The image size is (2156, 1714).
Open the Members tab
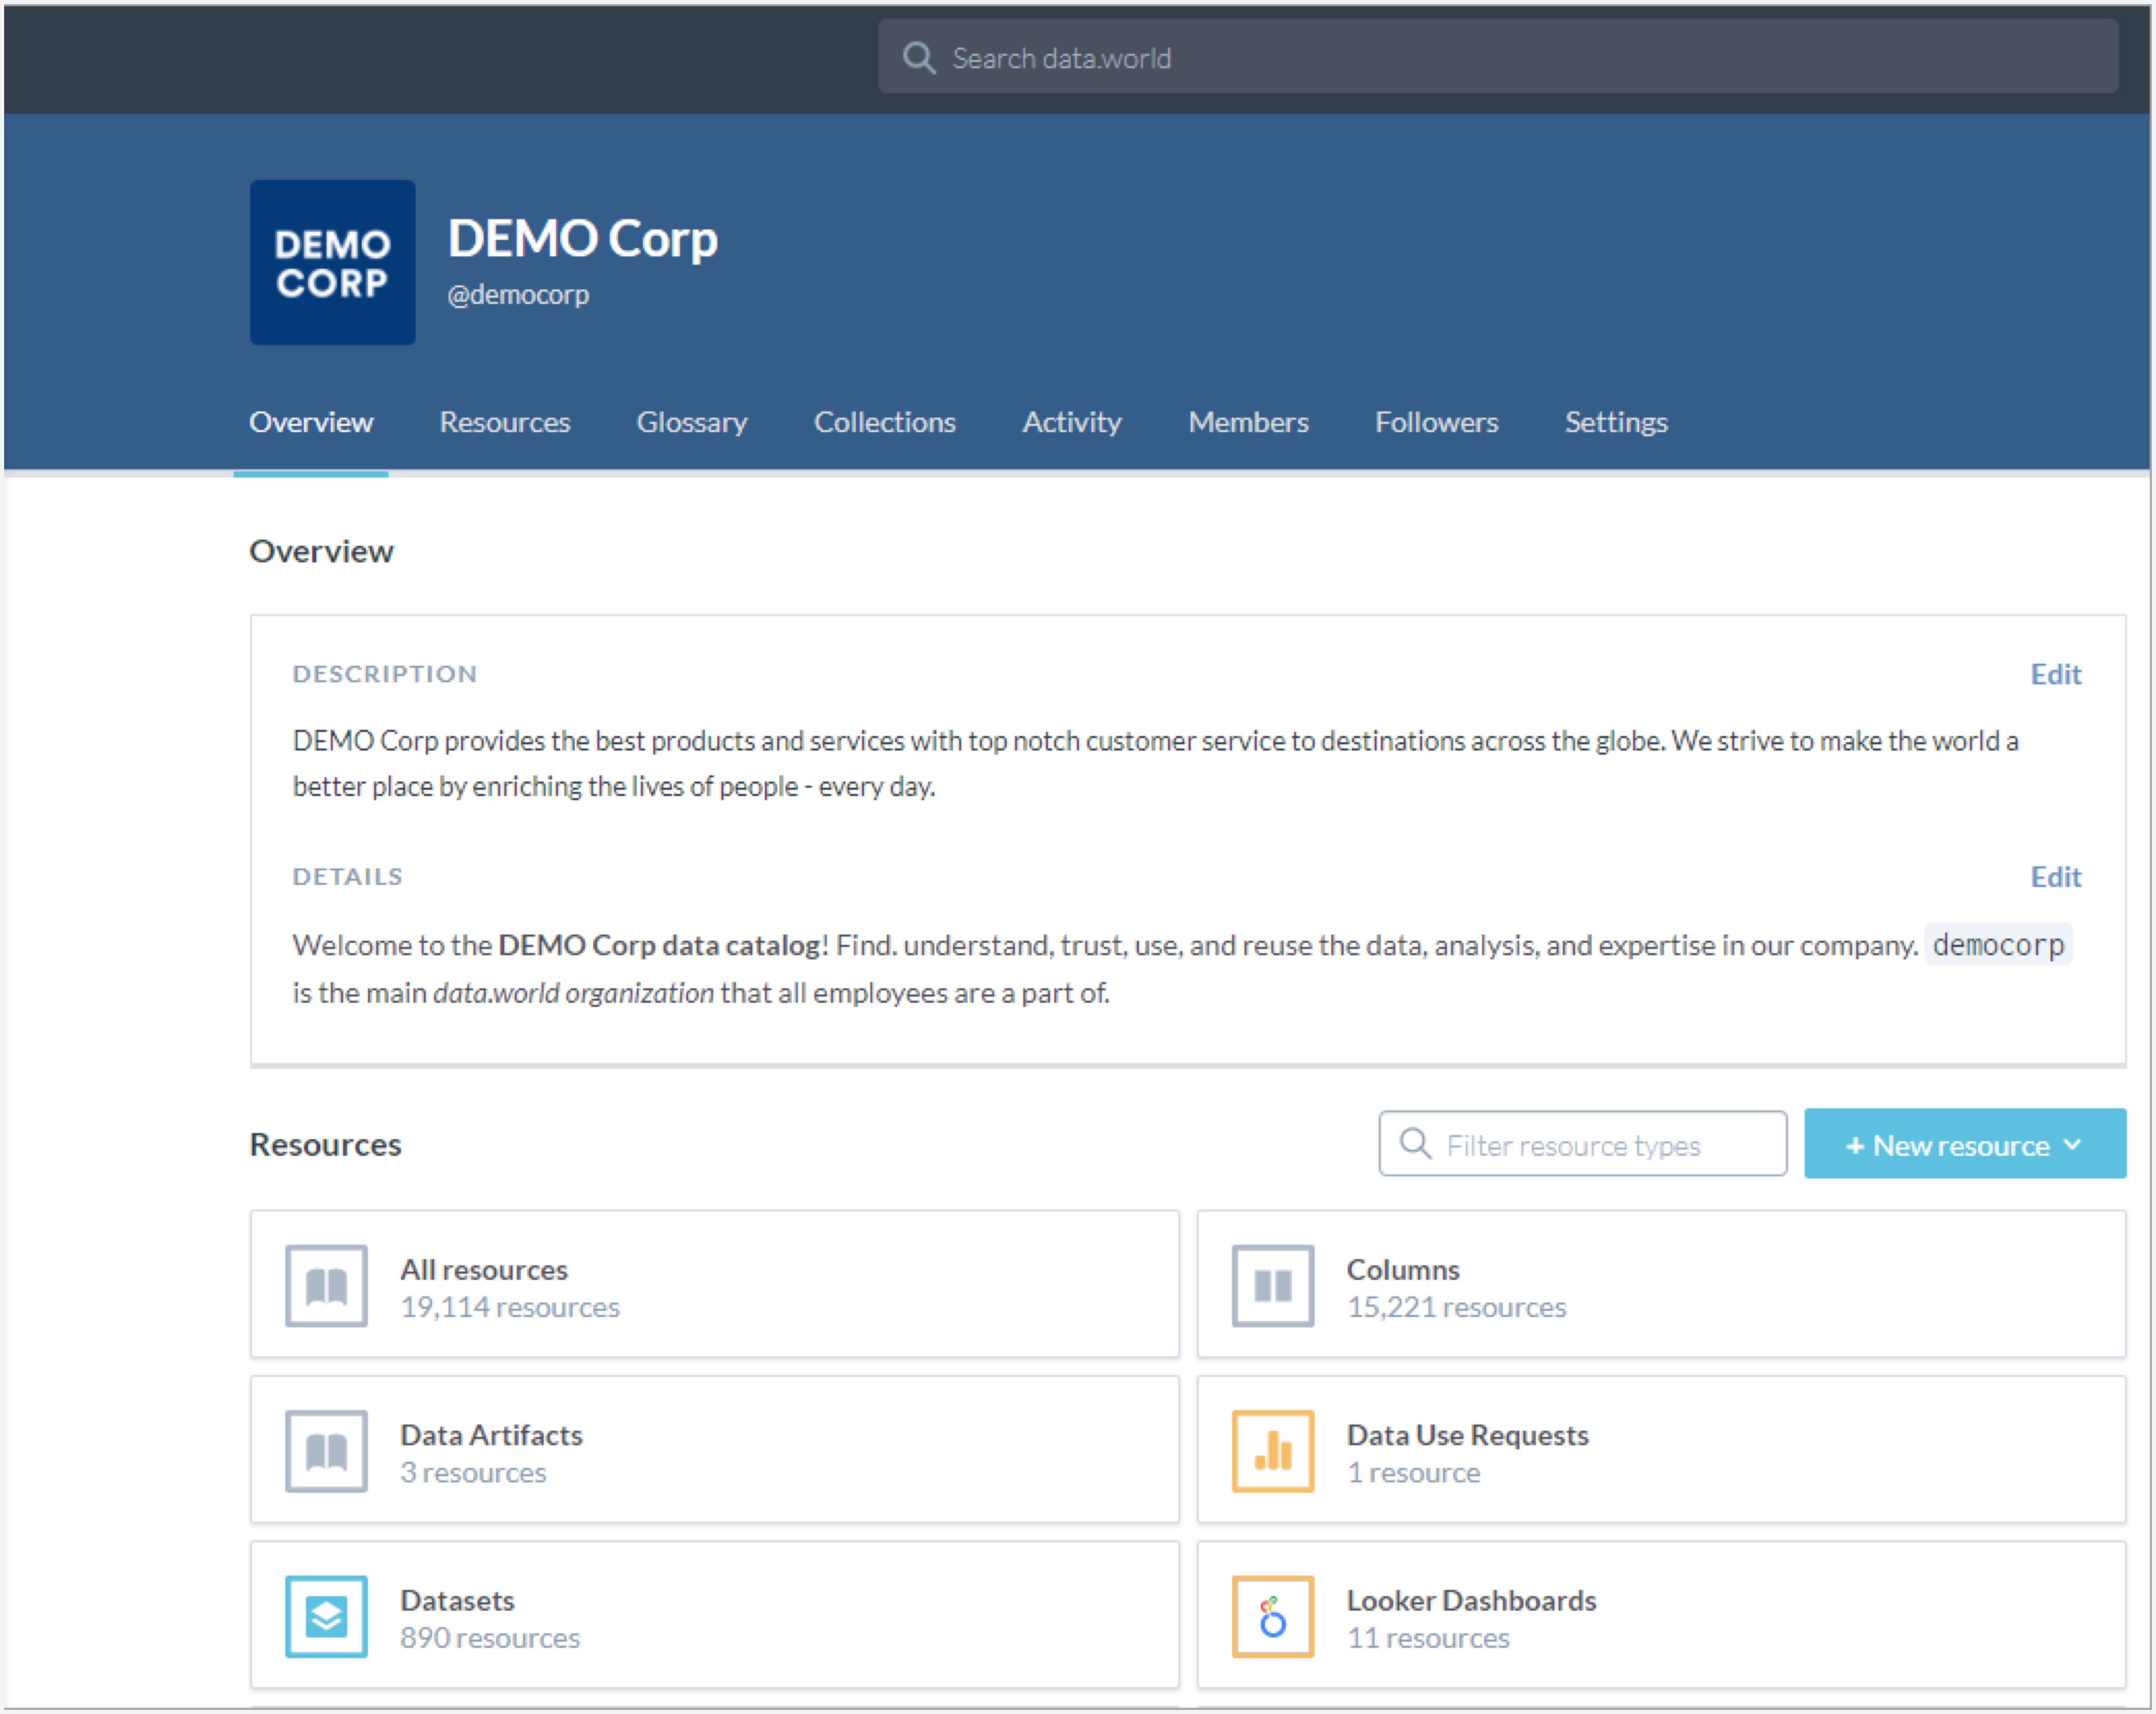(x=1248, y=422)
